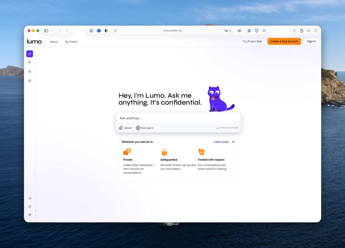345x248 pixels.
Task: Click the Private chat bubble lock icon
Action: point(127,152)
